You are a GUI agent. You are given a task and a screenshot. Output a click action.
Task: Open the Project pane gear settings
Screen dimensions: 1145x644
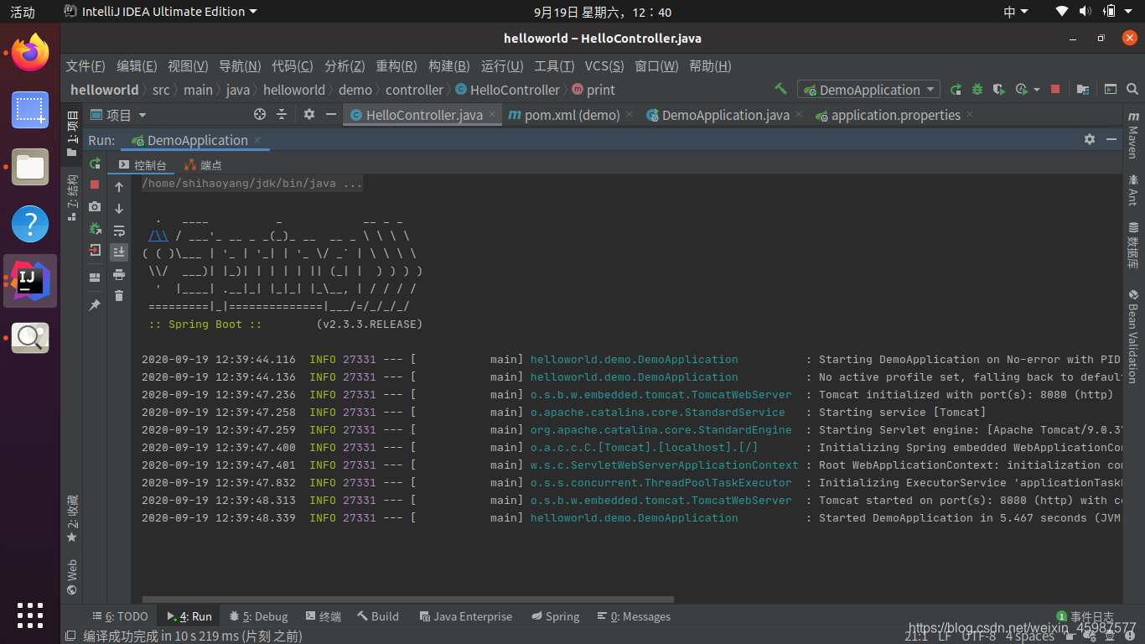coord(309,114)
